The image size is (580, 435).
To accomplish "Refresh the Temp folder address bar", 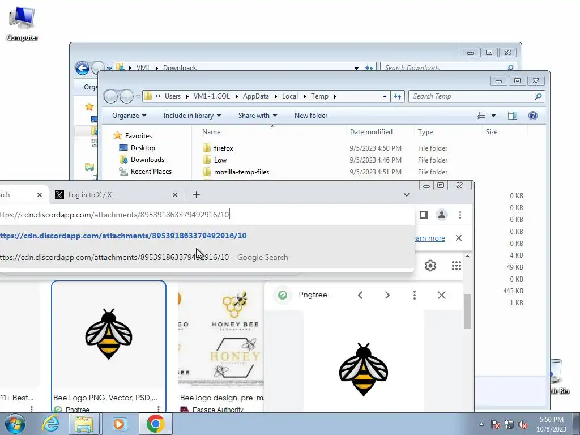I will point(398,96).
